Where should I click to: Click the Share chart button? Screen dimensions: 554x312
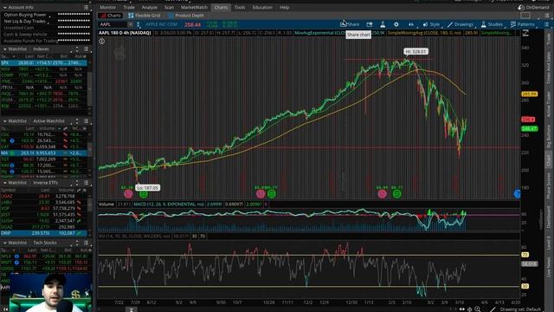(x=350, y=24)
